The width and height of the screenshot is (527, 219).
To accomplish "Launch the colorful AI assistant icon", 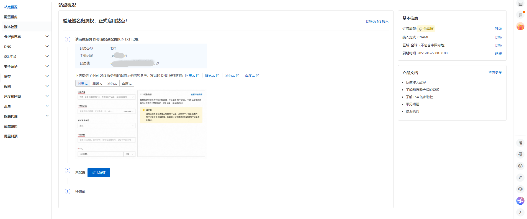I will pos(520,201).
